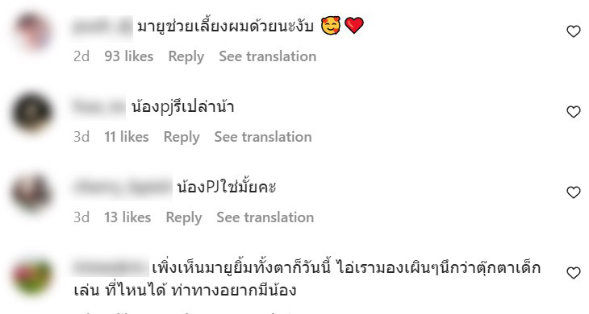Reply to the 11 likes comment
This screenshot has width=589, height=314.
click(x=182, y=137)
